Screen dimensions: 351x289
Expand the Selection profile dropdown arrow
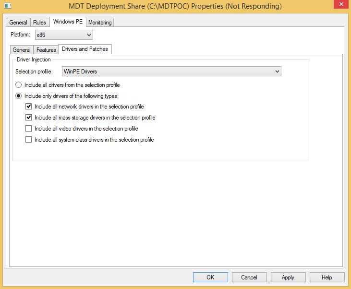pos(277,72)
